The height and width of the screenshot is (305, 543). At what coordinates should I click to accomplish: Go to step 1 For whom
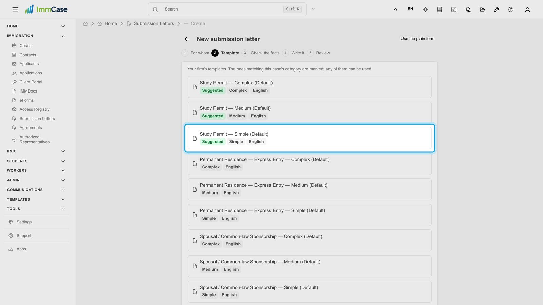195,53
